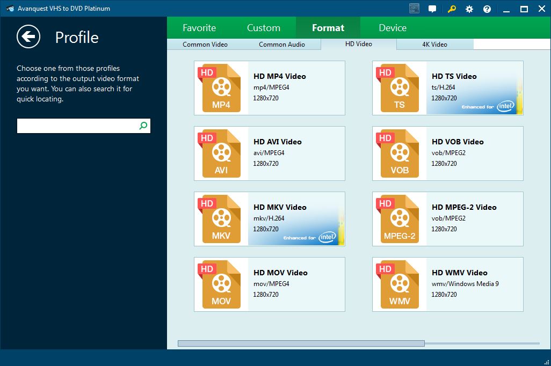Viewport: 551px width, 366px height.
Task: Switch to the Custom tab
Action: click(264, 28)
